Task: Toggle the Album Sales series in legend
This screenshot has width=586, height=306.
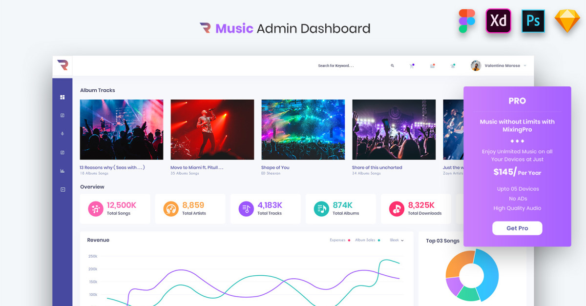Action: click(367, 240)
